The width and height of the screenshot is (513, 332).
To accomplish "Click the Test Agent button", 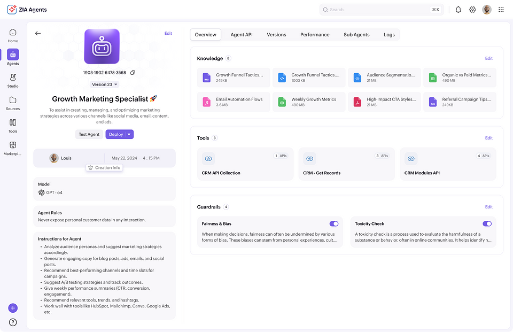I will 89,134.
